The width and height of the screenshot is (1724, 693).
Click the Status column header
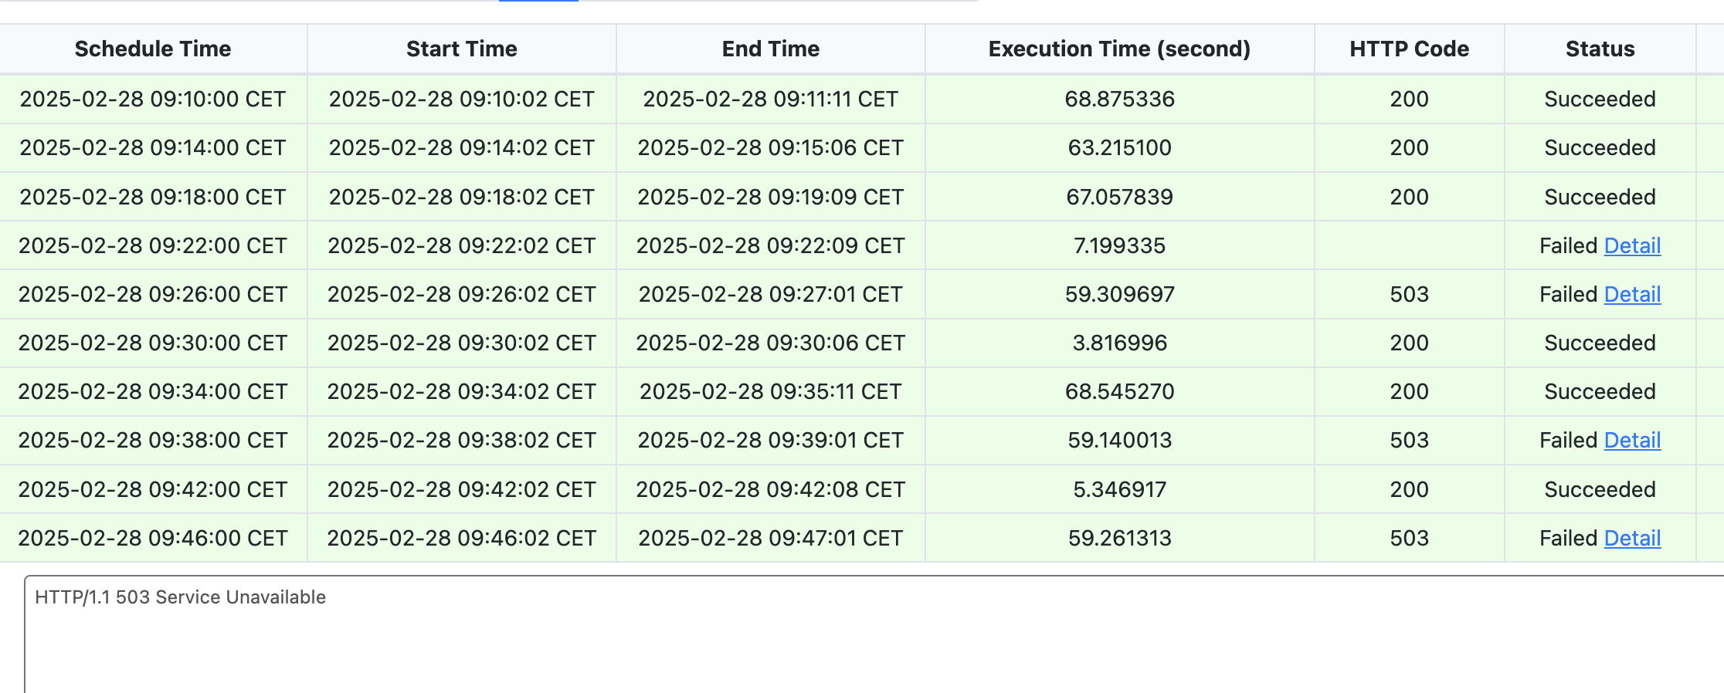tap(1600, 49)
